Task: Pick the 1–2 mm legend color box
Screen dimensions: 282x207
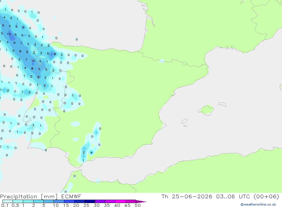Action: pos(28,201)
